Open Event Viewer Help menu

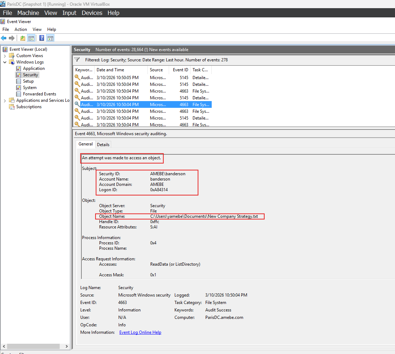point(52,29)
